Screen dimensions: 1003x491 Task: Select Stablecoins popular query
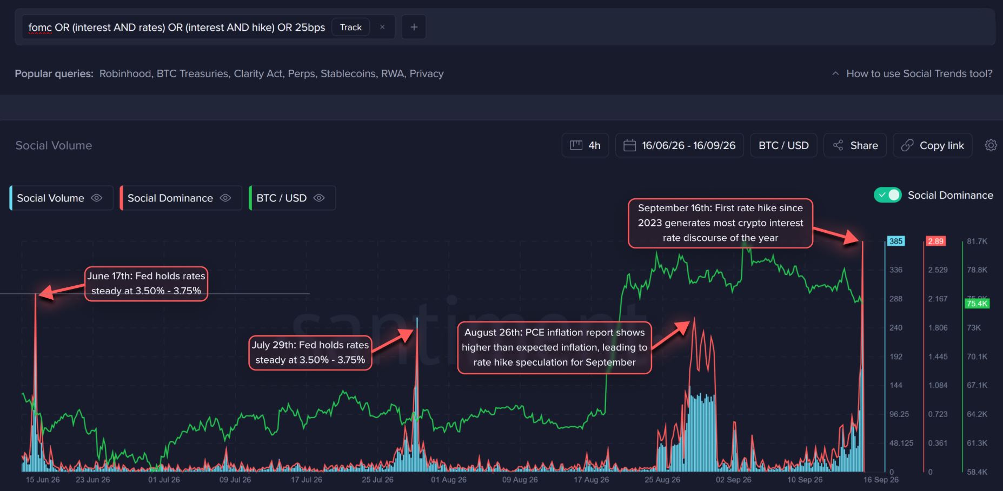click(348, 73)
